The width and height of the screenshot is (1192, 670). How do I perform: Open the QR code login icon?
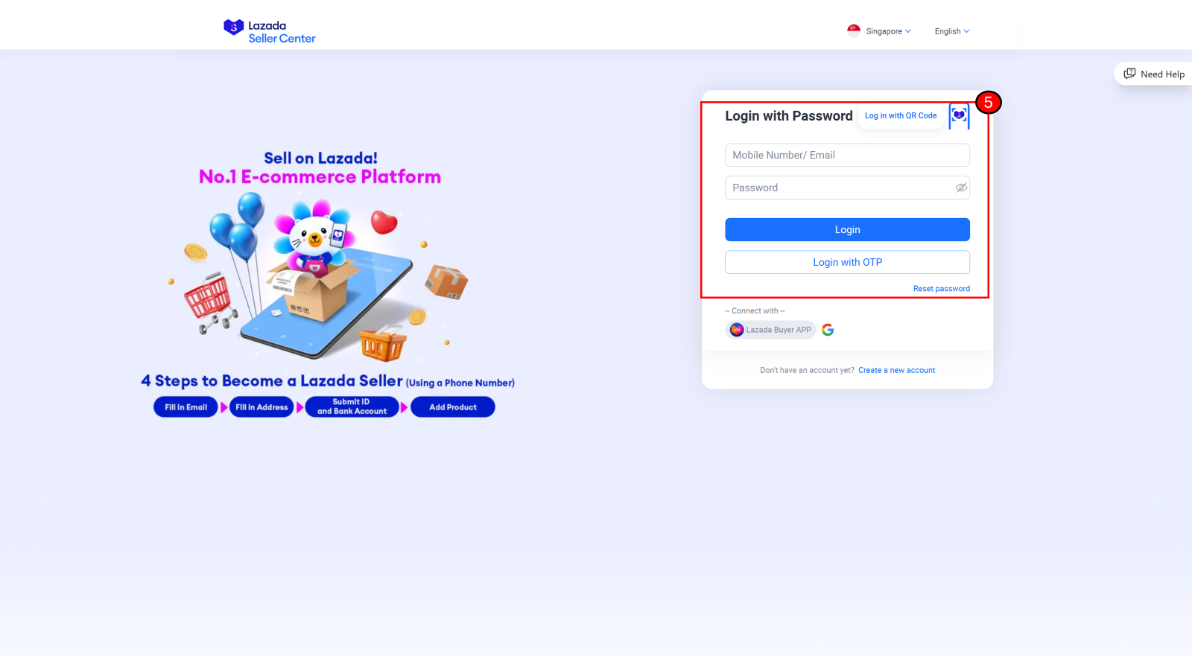(x=959, y=115)
